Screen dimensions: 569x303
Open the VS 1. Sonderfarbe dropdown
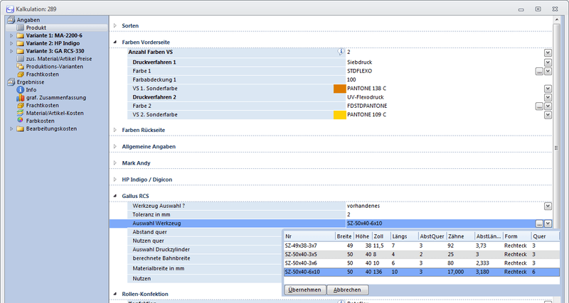(x=548, y=89)
